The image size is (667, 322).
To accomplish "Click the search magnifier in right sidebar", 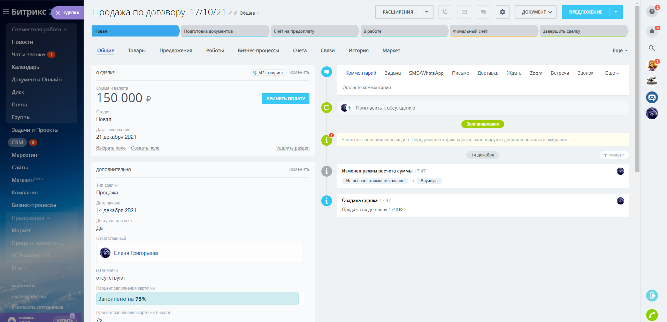I will [x=652, y=48].
